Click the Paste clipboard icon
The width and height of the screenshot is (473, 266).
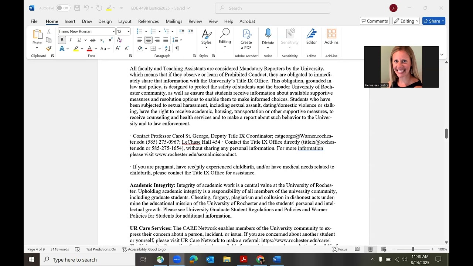coord(37,34)
